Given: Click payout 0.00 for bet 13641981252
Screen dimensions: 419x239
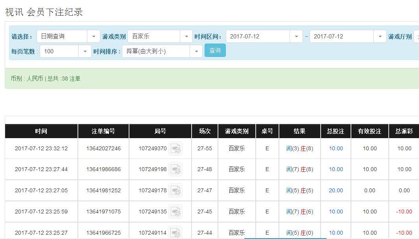Looking at the screenshot, I should (404, 190).
